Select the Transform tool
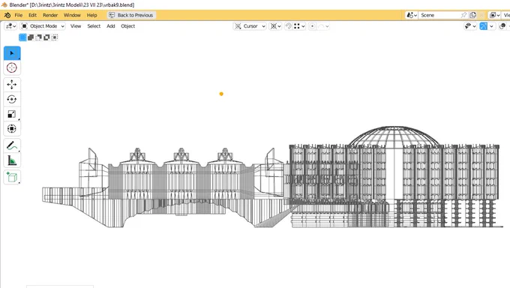510x288 pixels. click(x=12, y=128)
